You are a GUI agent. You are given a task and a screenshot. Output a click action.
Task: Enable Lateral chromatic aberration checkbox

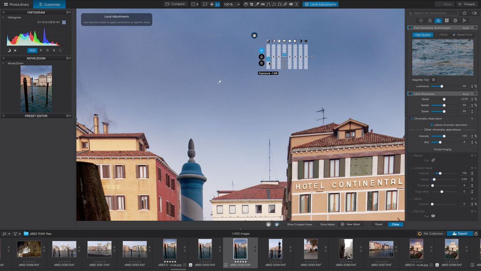tap(431, 125)
